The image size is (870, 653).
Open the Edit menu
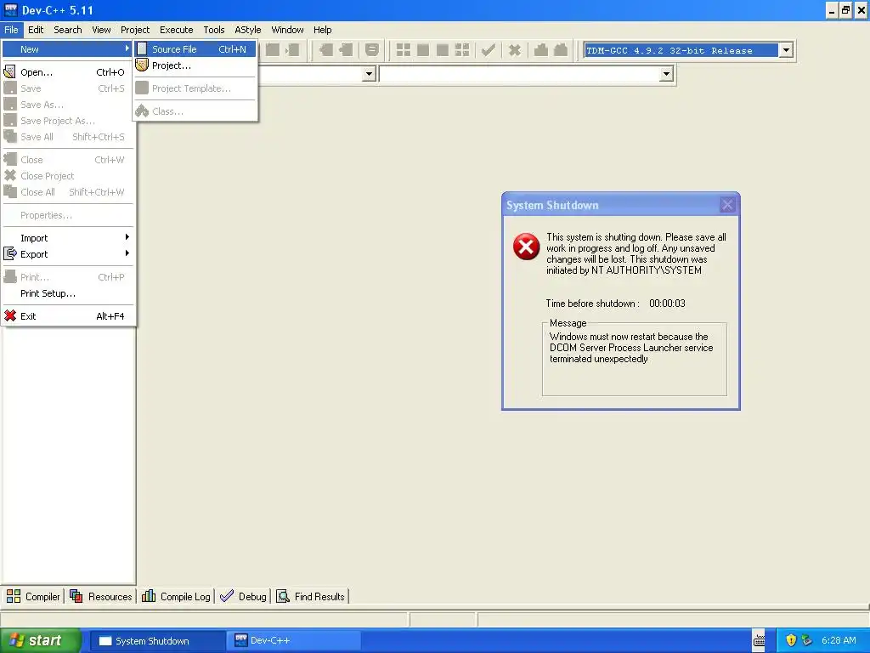pos(36,30)
